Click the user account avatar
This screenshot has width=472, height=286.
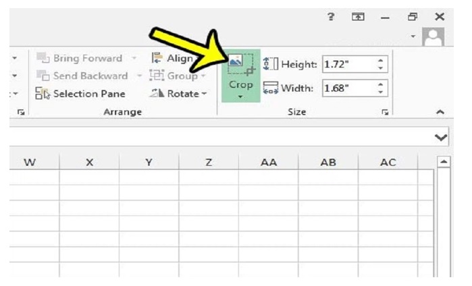click(x=432, y=38)
